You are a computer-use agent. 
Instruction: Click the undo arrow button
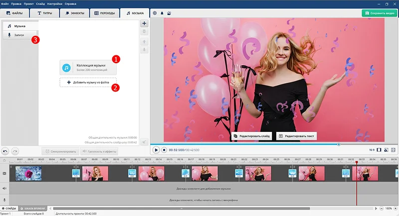tap(5, 151)
